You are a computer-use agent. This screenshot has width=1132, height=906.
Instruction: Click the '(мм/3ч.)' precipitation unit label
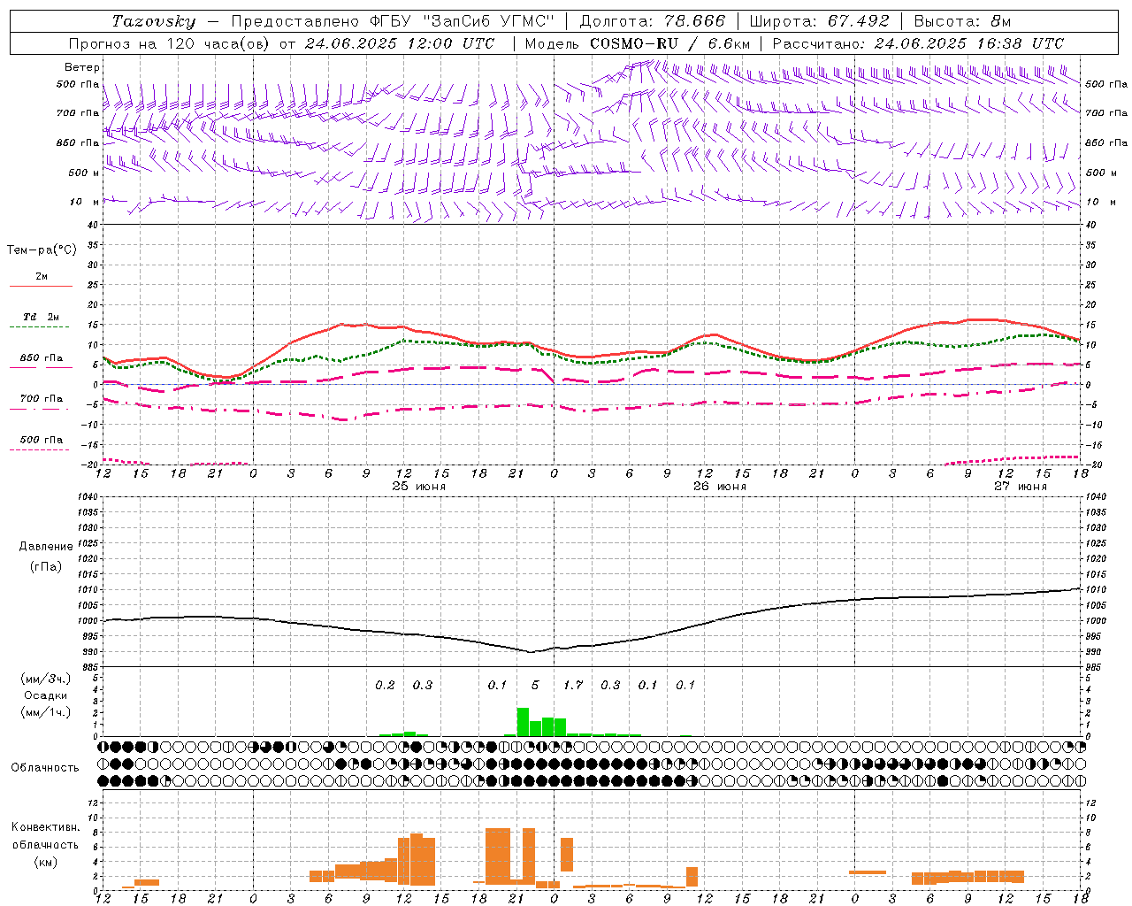point(46,679)
